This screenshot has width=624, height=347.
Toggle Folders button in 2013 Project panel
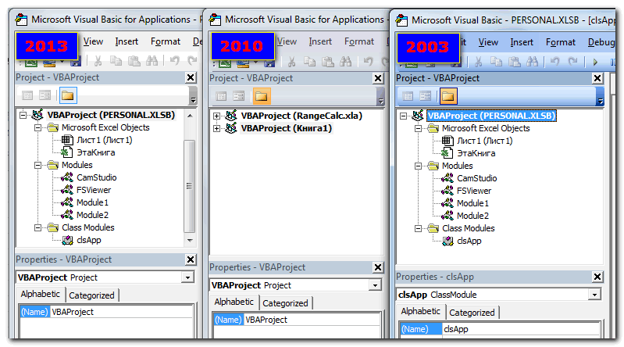tap(68, 95)
